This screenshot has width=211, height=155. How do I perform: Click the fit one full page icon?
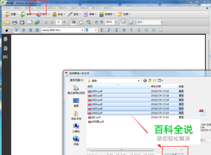pos(131,22)
